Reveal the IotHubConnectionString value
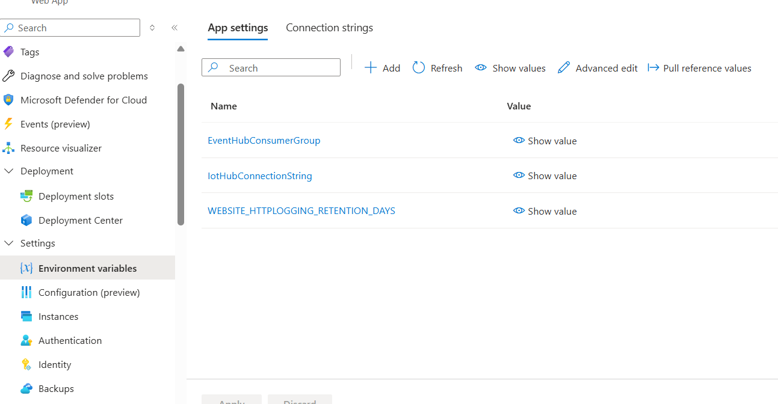This screenshot has width=778, height=404. click(545, 176)
